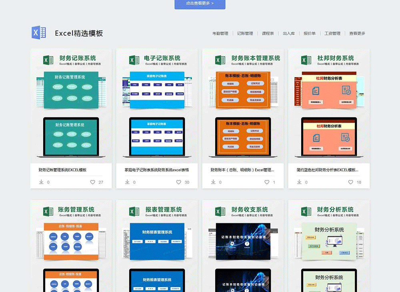Open the 报表管理系统 template thumbnail

pyautogui.click(x=157, y=246)
